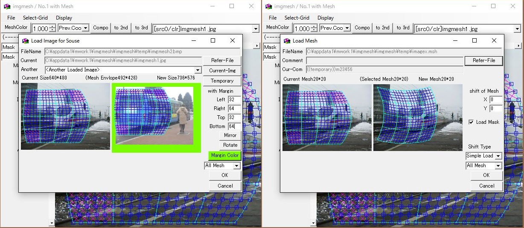Click the Left margin input field
The width and height of the screenshot is (524, 228).
click(234, 100)
